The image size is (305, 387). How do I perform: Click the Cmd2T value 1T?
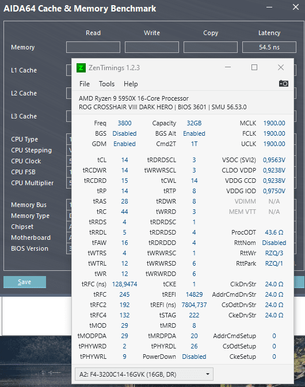click(194, 144)
